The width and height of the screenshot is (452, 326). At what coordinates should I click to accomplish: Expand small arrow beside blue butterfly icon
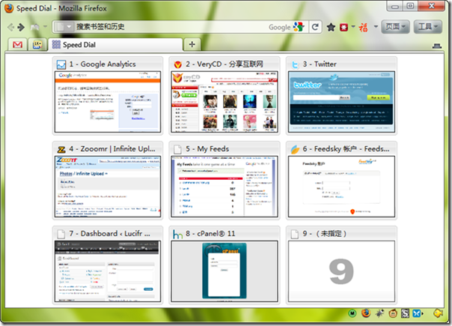(423, 313)
